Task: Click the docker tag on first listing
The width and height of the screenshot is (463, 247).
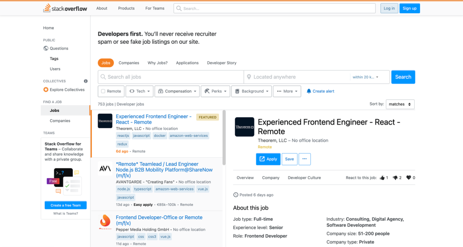Action: 160,135
